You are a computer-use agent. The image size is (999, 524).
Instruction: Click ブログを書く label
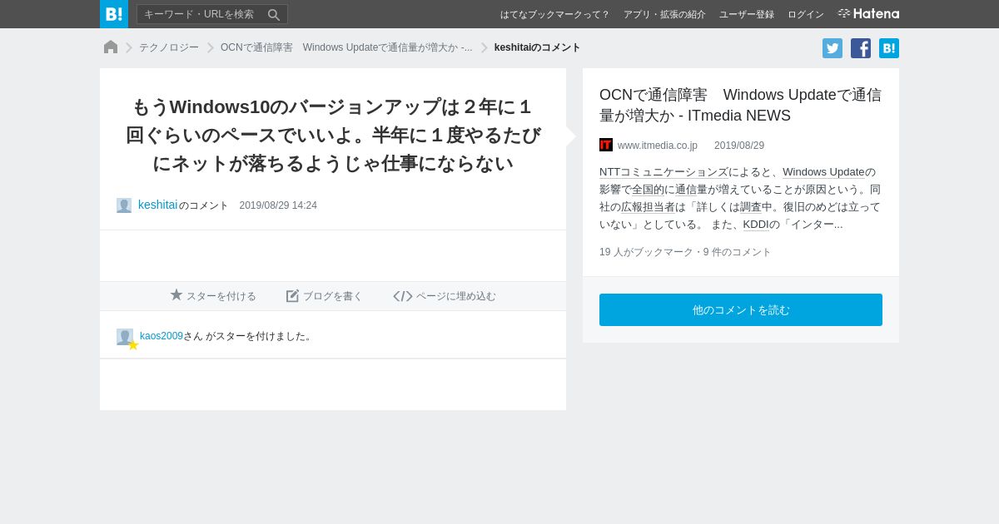coord(333,296)
